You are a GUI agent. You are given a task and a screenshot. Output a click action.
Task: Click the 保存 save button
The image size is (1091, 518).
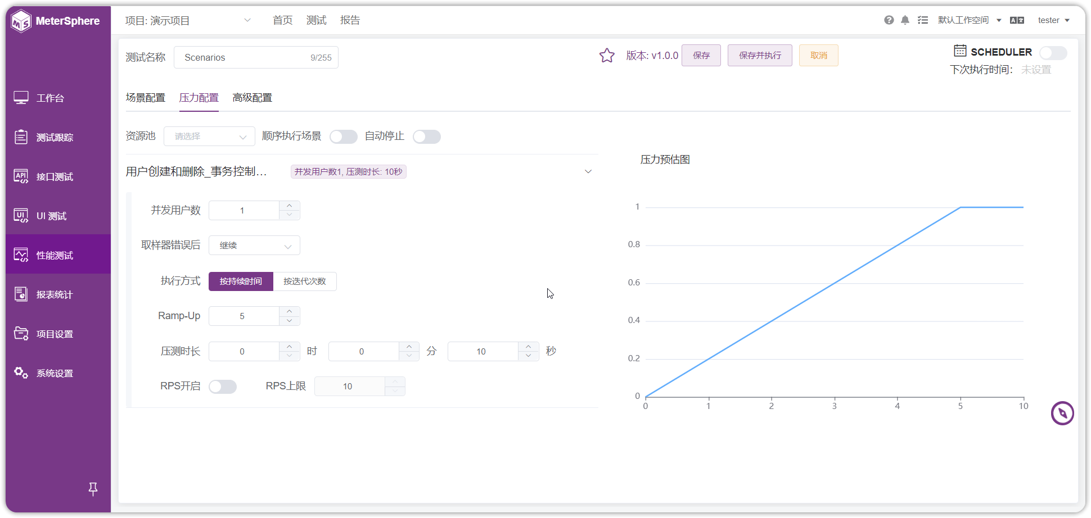coord(701,56)
